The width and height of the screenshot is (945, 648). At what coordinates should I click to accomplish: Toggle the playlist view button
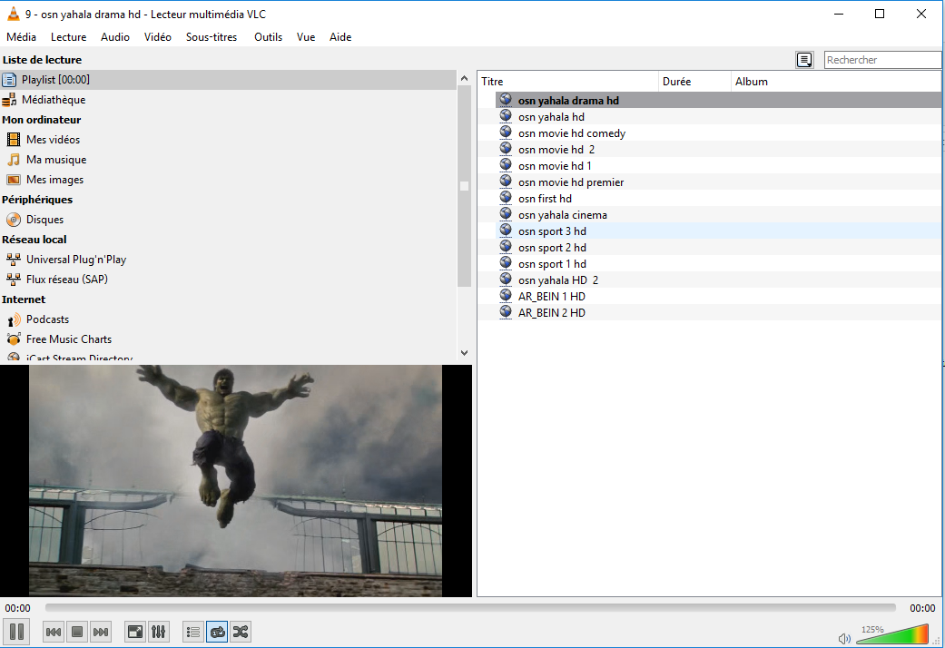(192, 632)
